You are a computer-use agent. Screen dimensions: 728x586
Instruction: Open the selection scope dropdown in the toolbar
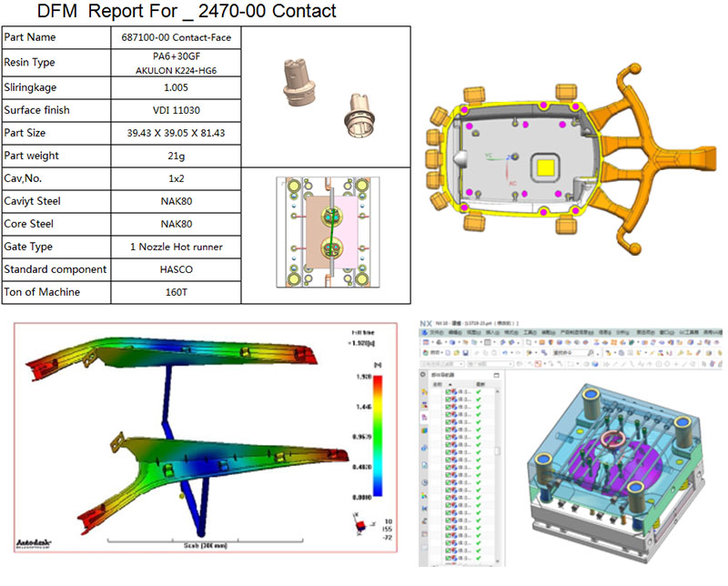[461, 364]
